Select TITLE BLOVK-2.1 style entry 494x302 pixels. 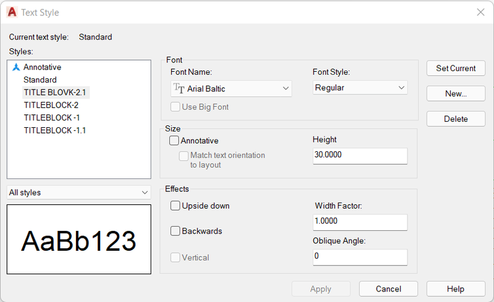pyautogui.click(x=55, y=93)
